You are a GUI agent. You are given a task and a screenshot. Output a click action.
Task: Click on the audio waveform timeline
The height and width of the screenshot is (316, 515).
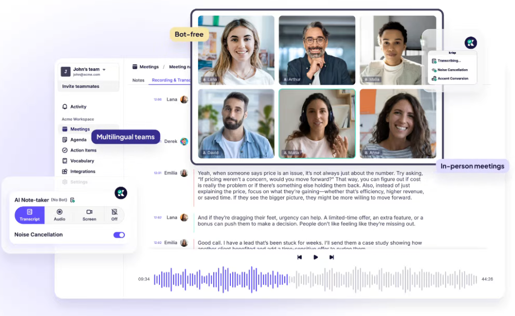point(315,279)
